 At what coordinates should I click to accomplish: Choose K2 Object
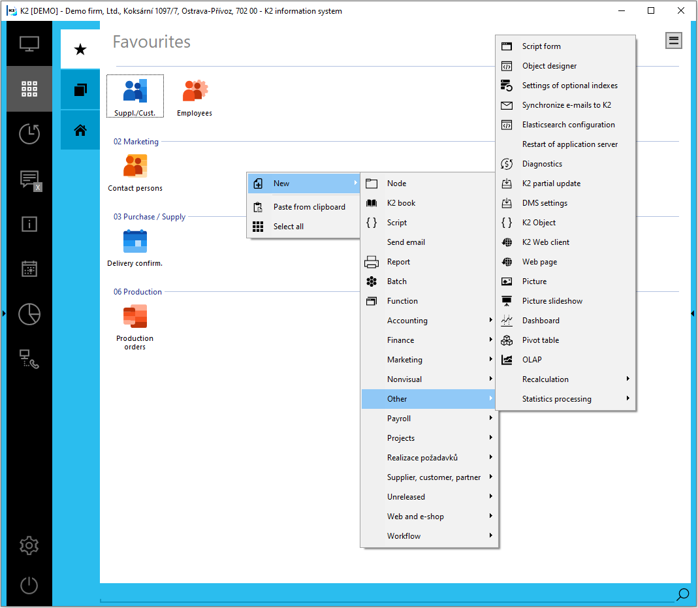[565, 223]
